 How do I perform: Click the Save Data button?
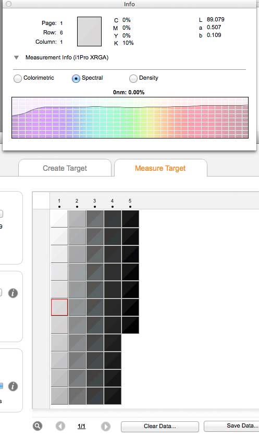point(232,426)
